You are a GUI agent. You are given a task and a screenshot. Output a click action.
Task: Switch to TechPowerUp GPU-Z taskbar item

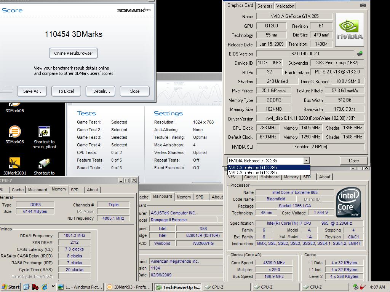click(178, 287)
